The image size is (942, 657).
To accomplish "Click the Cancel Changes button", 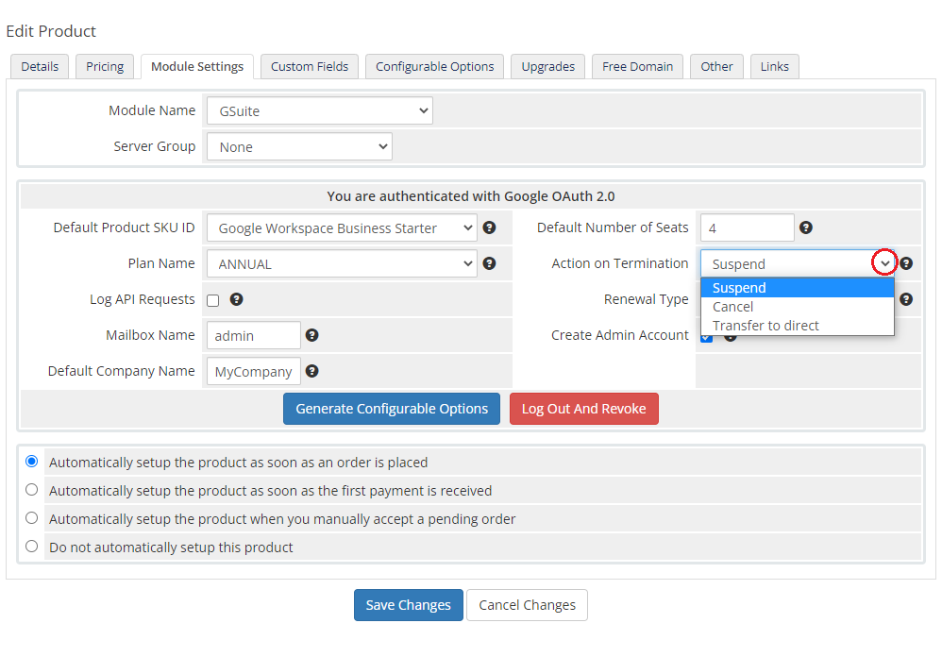I will [527, 605].
